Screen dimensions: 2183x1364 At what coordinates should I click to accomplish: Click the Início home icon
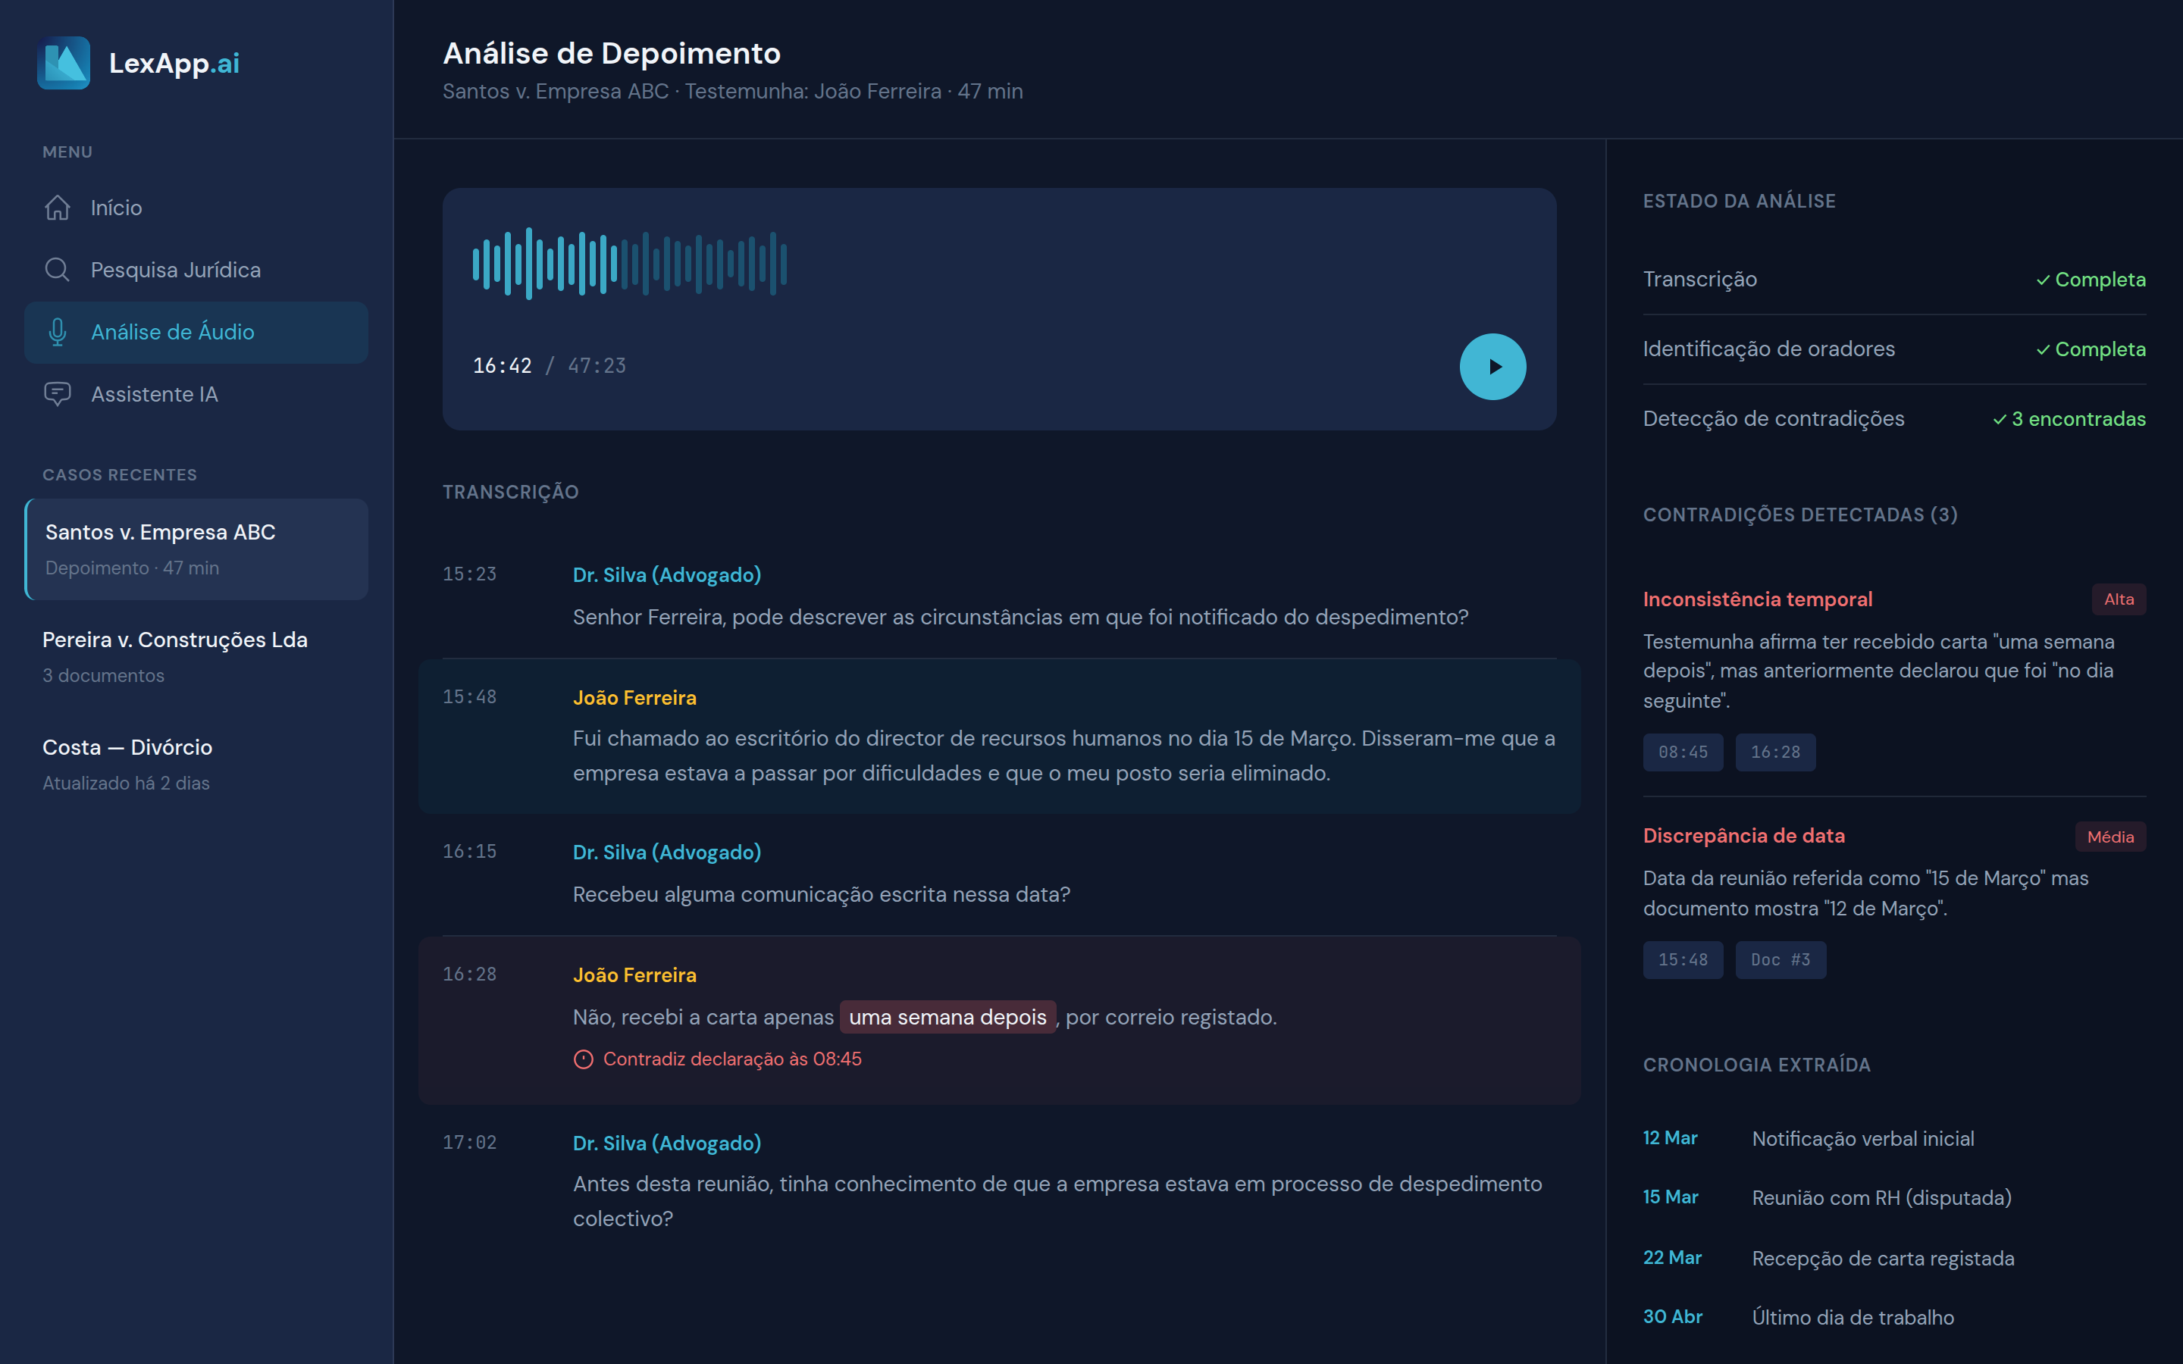tap(58, 208)
